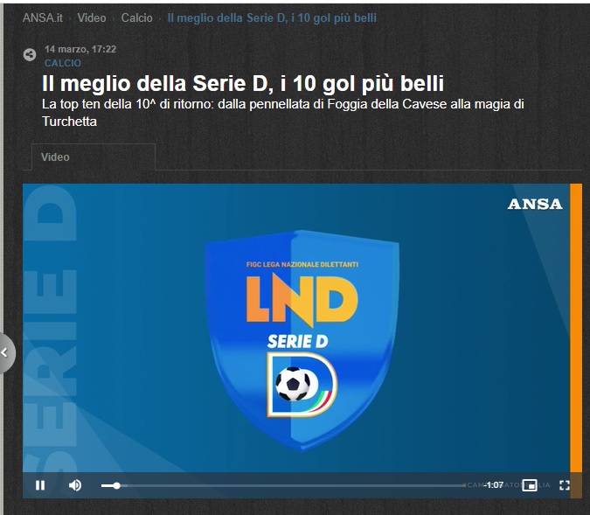Go to ANSA.it breadcrumb home link
The height and width of the screenshot is (515, 590).
click(43, 17)
